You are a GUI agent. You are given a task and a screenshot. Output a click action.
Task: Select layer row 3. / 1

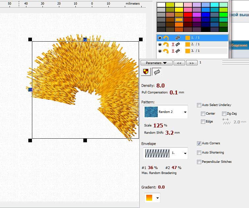click(192, 51)
